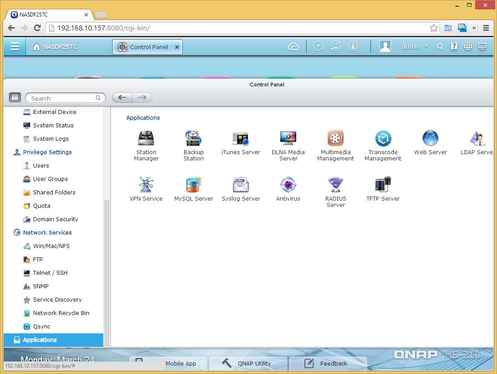Open MySQL Server settings
Screen dimensions: 497x374
click(x=194, y=189)
